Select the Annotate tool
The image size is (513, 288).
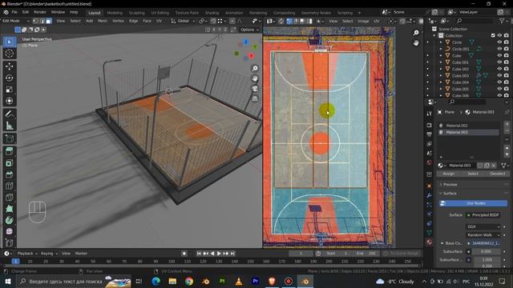(x=9, y=114)
